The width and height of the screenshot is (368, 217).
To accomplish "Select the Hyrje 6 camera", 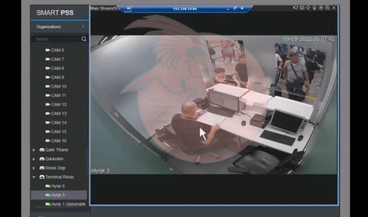I will pyautogui.click(x=57, y=186).
